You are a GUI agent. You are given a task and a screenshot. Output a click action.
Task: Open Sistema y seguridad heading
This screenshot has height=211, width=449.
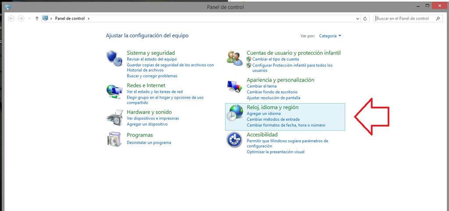(x=151, y=53)
